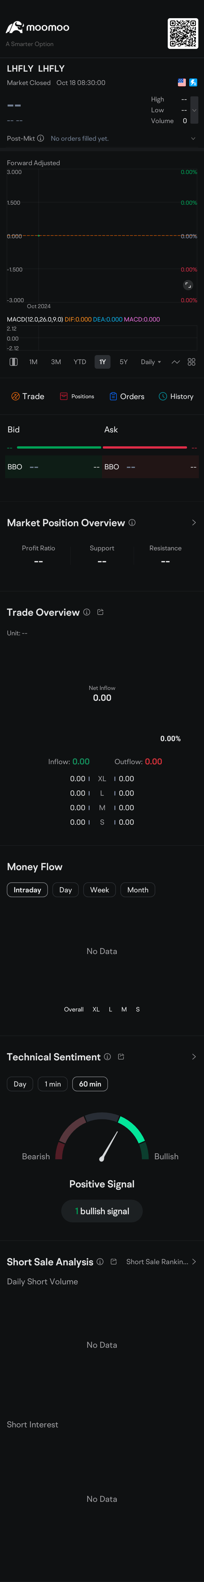Viewport: 204px width, 1582px height.
Task: Click the blue lightning bolt icon
Action: (x=193, y=82)
